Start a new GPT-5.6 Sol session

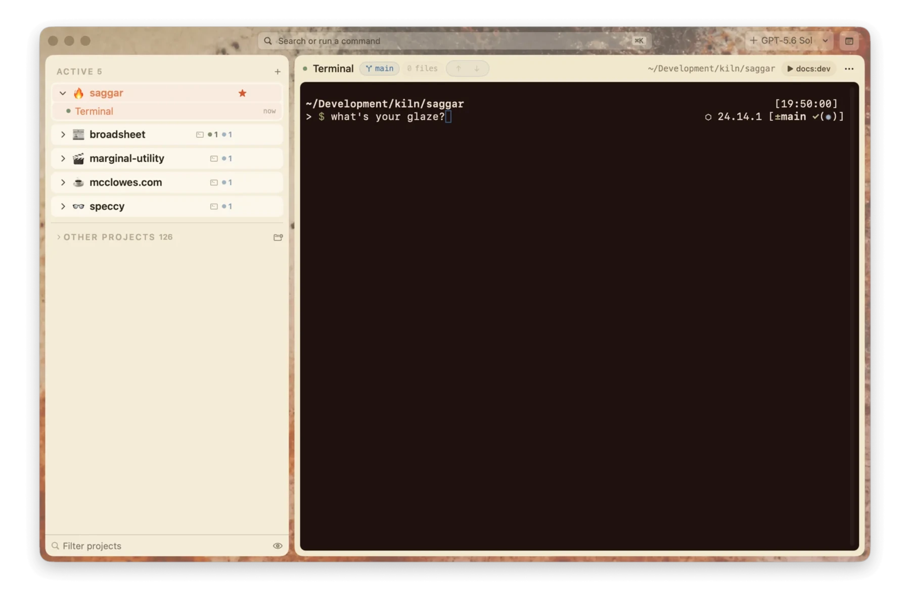782,40
